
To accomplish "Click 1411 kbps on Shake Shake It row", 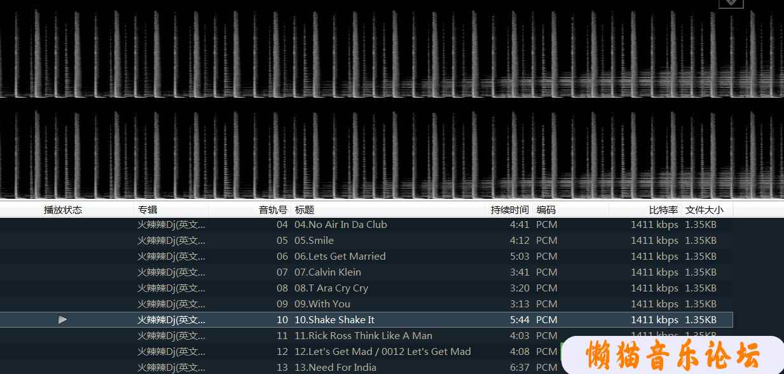I will [x=654, y=319].
